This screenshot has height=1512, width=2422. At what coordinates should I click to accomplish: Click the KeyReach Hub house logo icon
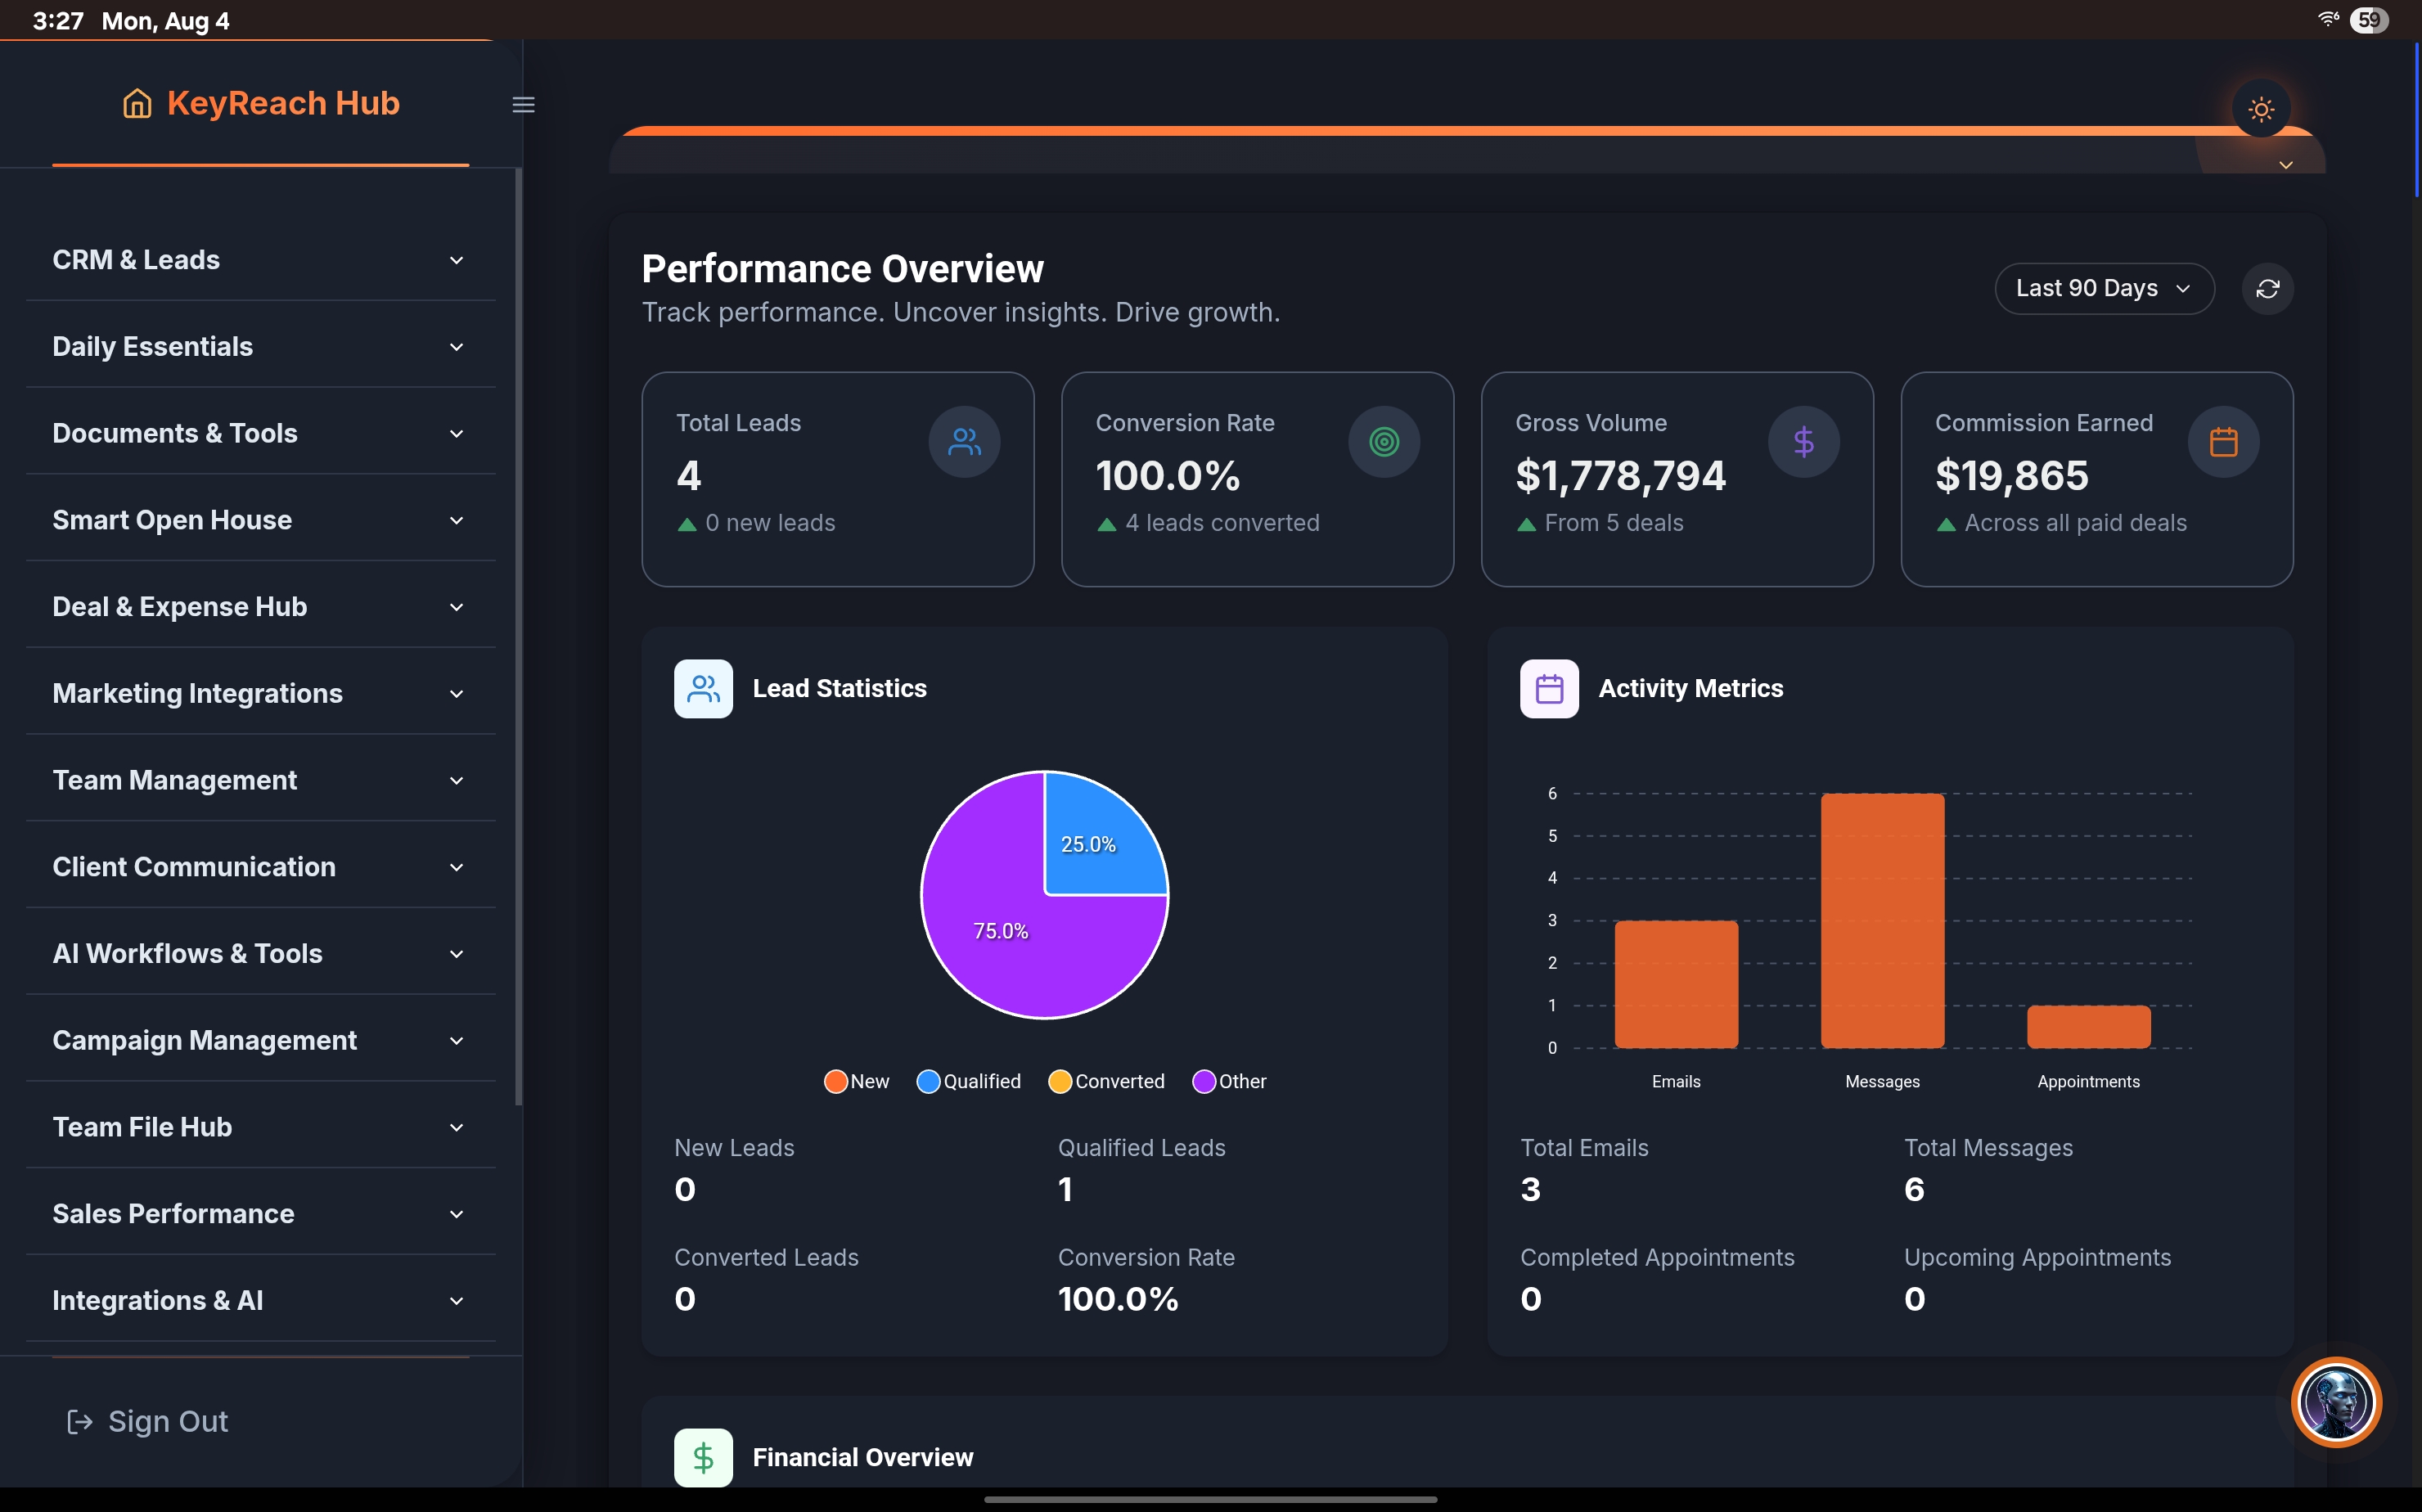coord(137,103)
